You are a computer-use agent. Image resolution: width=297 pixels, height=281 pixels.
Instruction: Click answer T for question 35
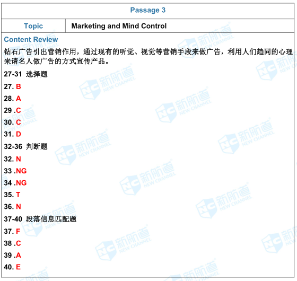click(18, 195)
